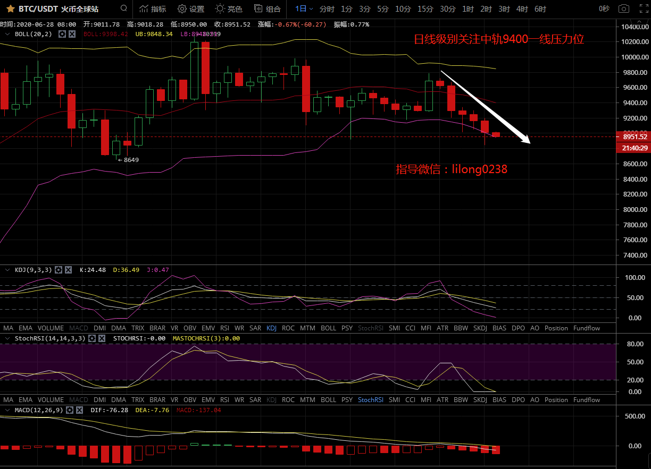651x469 pixels.
Task: Click the favorite star next to BTC/USDT
Action: (x=10, y=9)
